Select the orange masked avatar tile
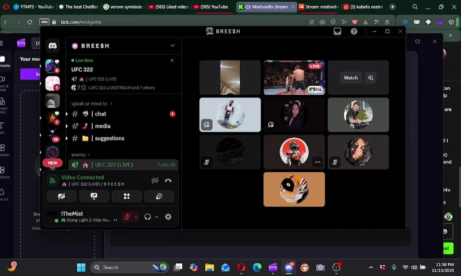This screenshot has width=461, height=276. [294, 189]
